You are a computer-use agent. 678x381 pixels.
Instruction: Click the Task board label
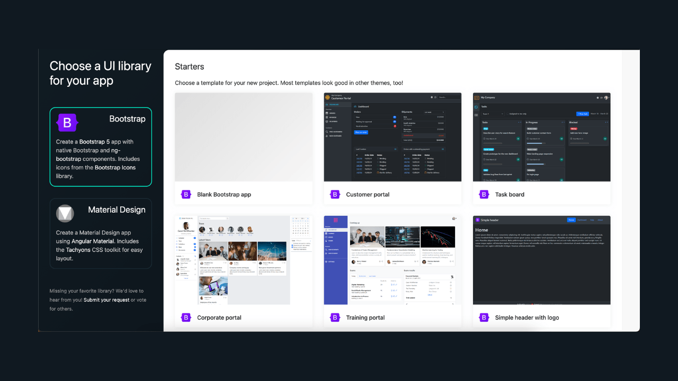click(x=510, y=195)
